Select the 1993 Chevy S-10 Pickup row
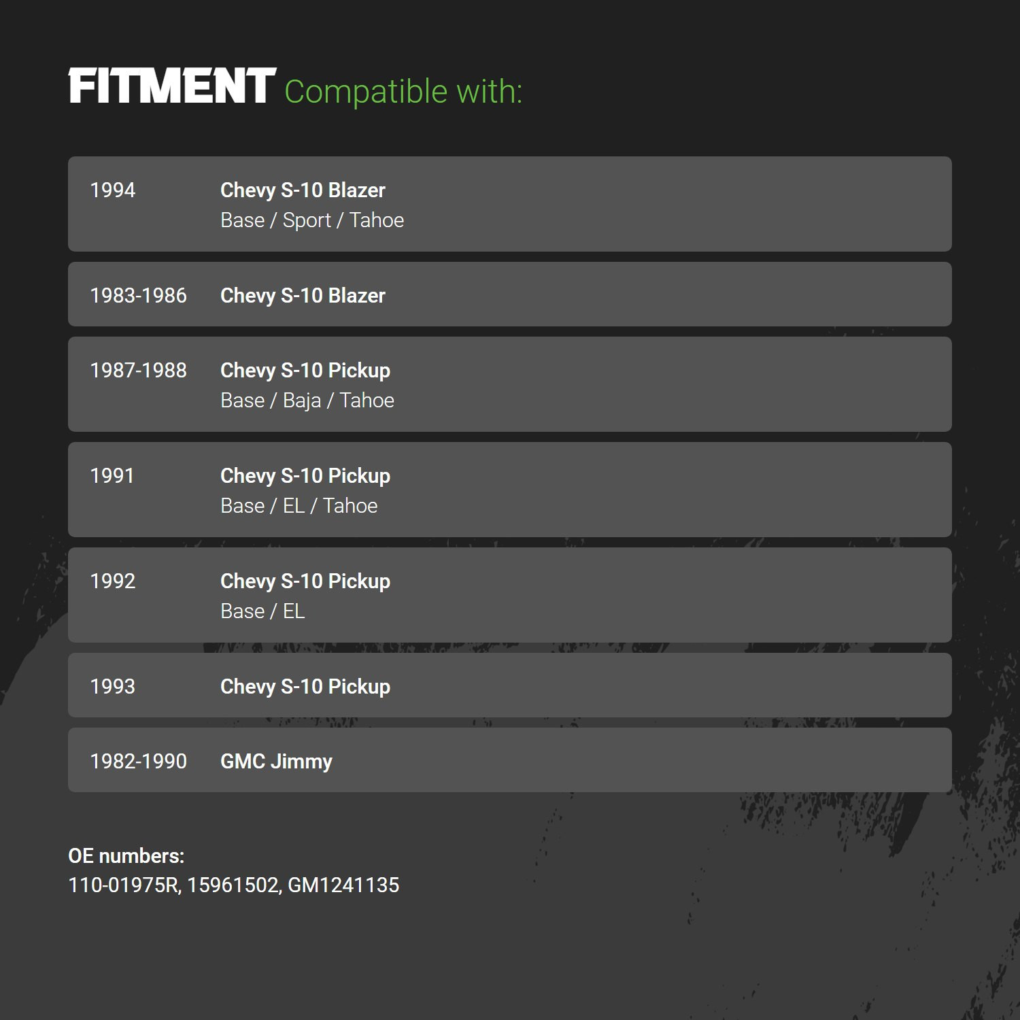The image size is (1020, 1020). [x=510, y=685]
